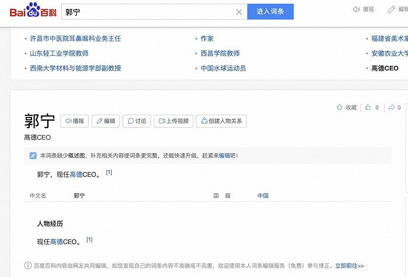Click the info icon in the footer notice

pyautogui.click(x=27, y=265)
